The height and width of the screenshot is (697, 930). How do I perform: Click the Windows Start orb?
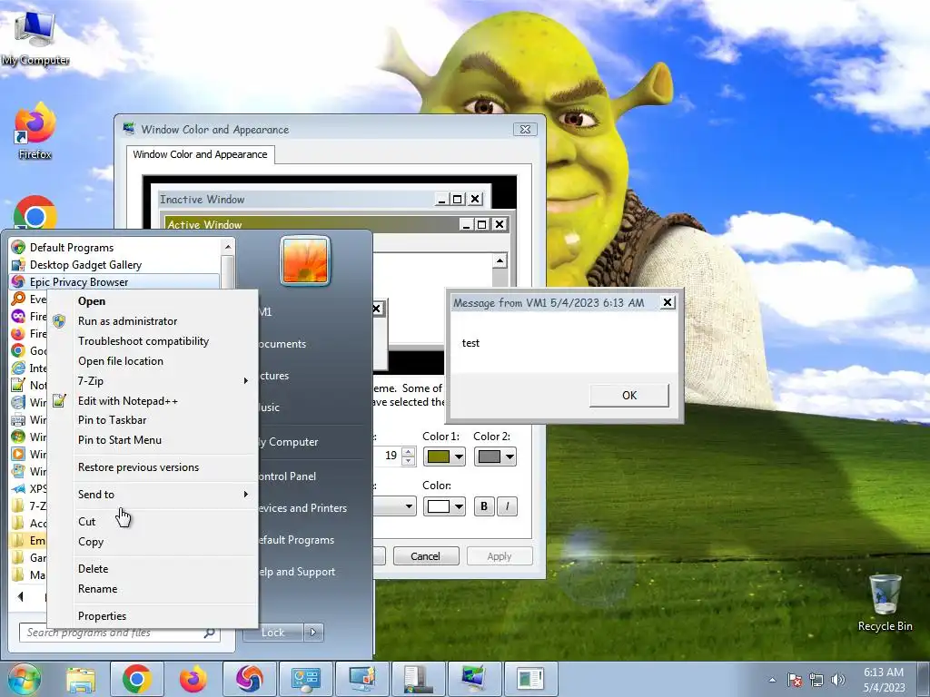click(x=24, y=679)
